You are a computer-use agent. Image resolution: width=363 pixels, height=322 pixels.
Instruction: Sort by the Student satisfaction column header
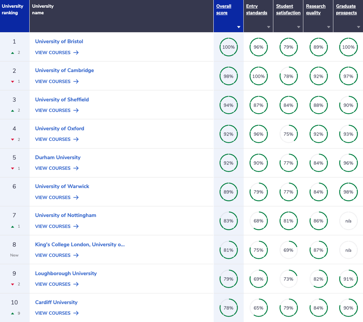click(288, 9)
